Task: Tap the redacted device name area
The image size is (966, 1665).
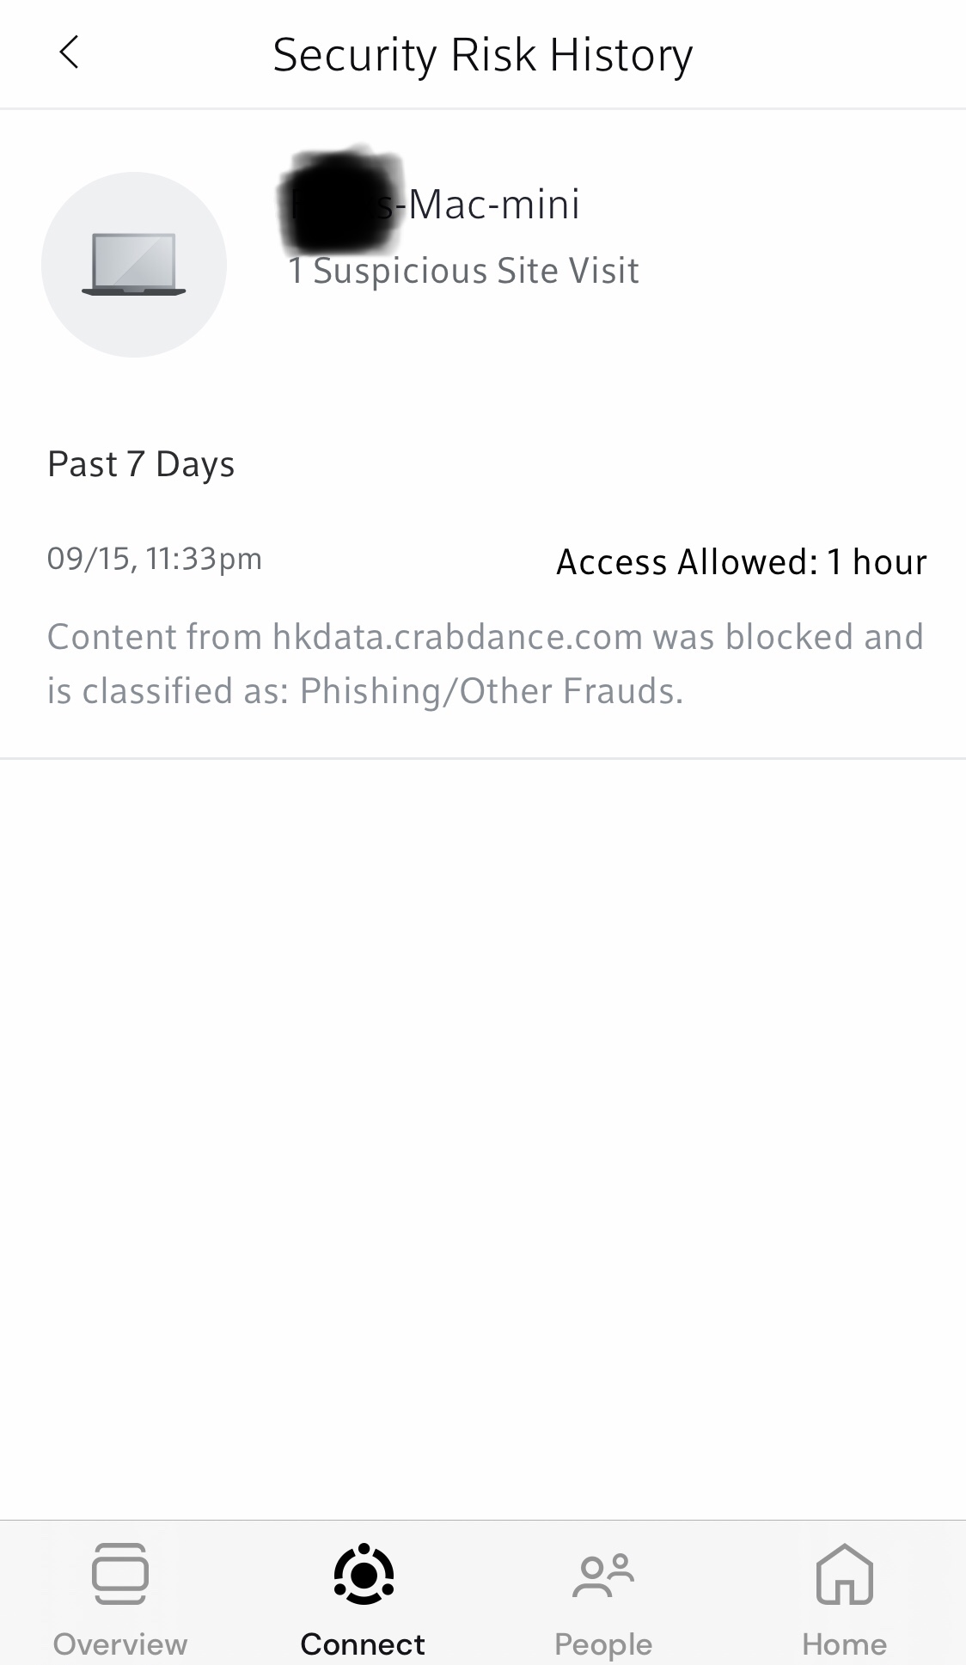Action: [341, 199]
